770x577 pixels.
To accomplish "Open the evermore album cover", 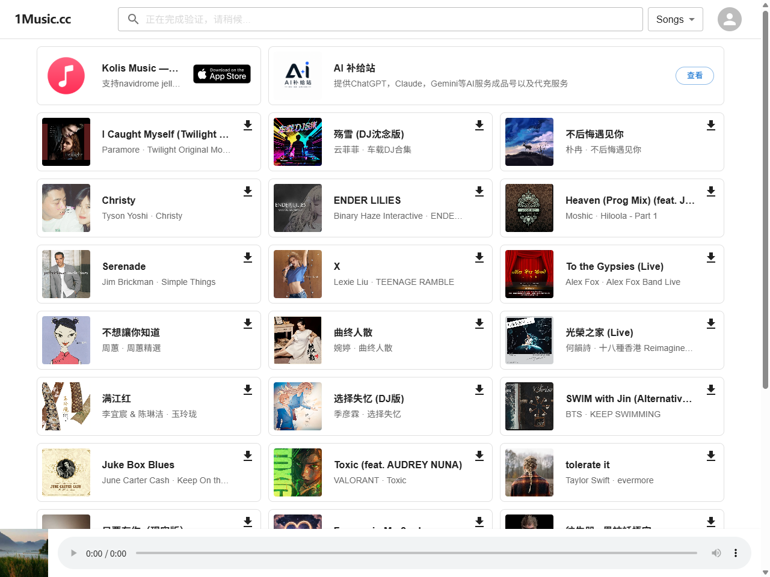I will tap(529, 472).
